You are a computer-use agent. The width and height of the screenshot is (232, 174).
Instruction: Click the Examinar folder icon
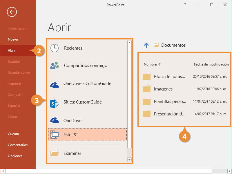(55, 153)
